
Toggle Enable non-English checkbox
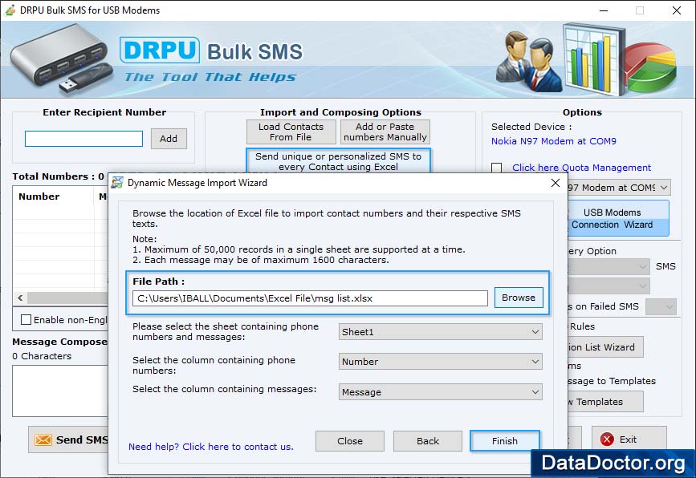[x=26, y=320]
